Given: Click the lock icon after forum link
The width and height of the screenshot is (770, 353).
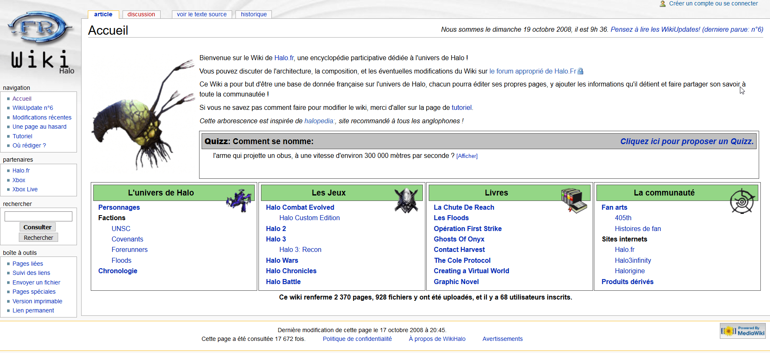Looking at the screenshot, I should point(580,71).
